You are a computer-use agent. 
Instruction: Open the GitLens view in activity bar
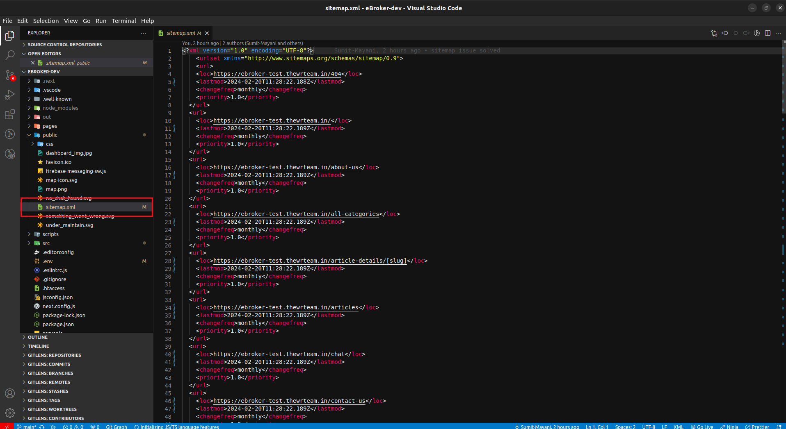10,134
